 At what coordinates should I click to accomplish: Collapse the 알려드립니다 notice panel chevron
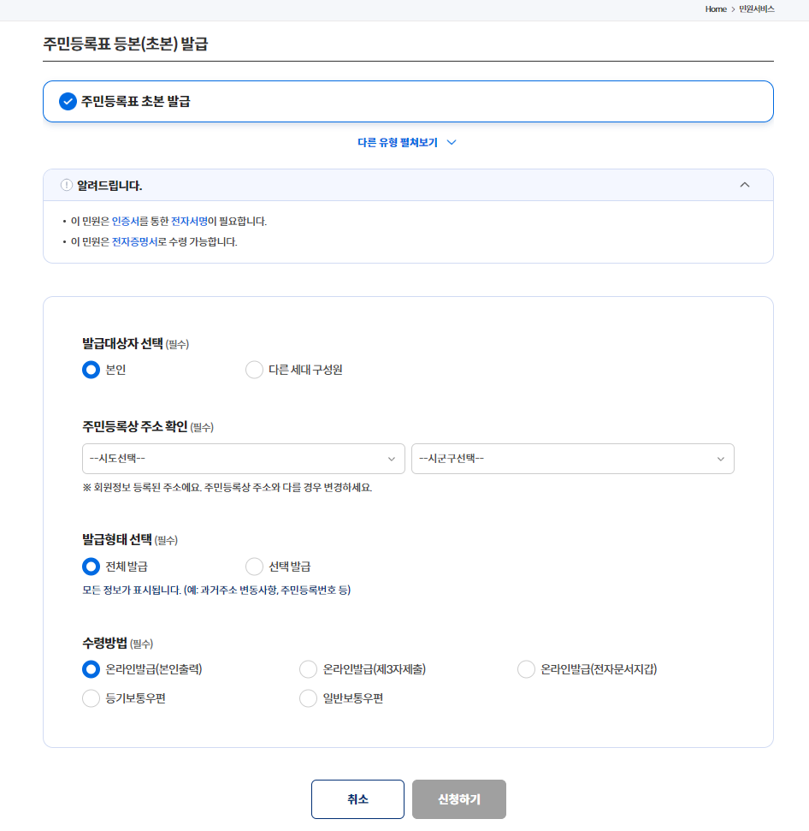[x=744, y=185]
